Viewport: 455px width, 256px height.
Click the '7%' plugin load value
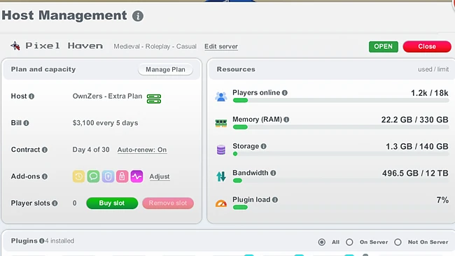442,200
